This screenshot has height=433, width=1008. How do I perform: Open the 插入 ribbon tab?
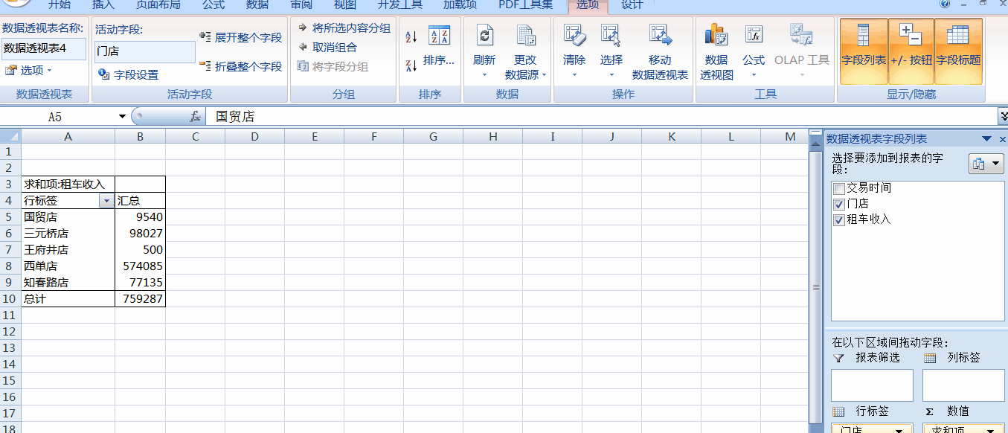point(103,5)
